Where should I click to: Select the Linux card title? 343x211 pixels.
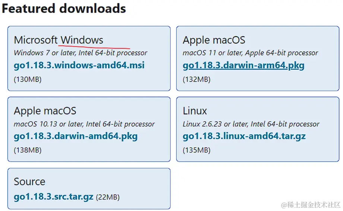pyautogui.click(x=195, y=111)
